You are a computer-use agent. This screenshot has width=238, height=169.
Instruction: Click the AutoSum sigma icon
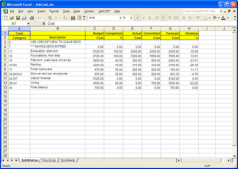pos(56,18)
